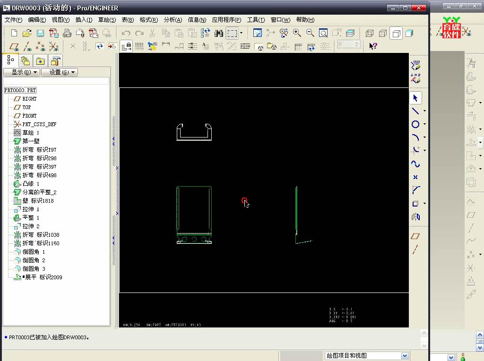This screenshot has width=484, height=361.
Task: Open the 绘图项目和视图 filter combo box
Action: tap(367, 356)
